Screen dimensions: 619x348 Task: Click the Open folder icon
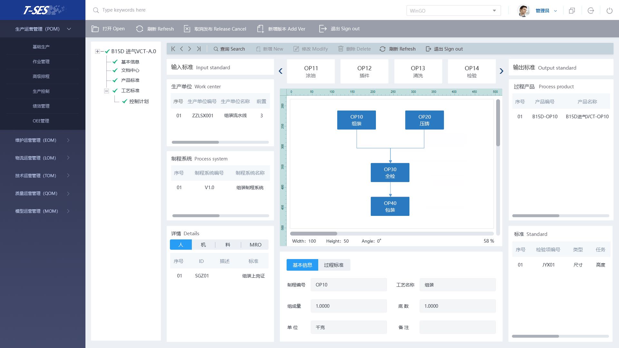click(x=95, y=29)
